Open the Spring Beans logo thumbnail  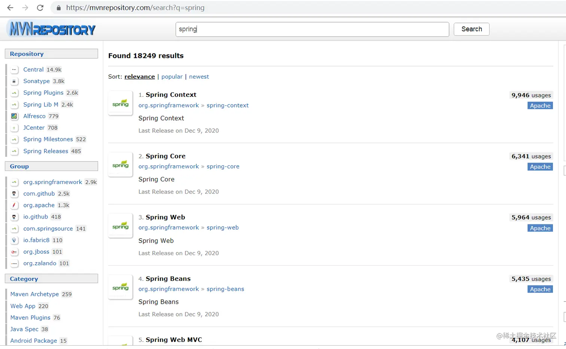point(121,287)
